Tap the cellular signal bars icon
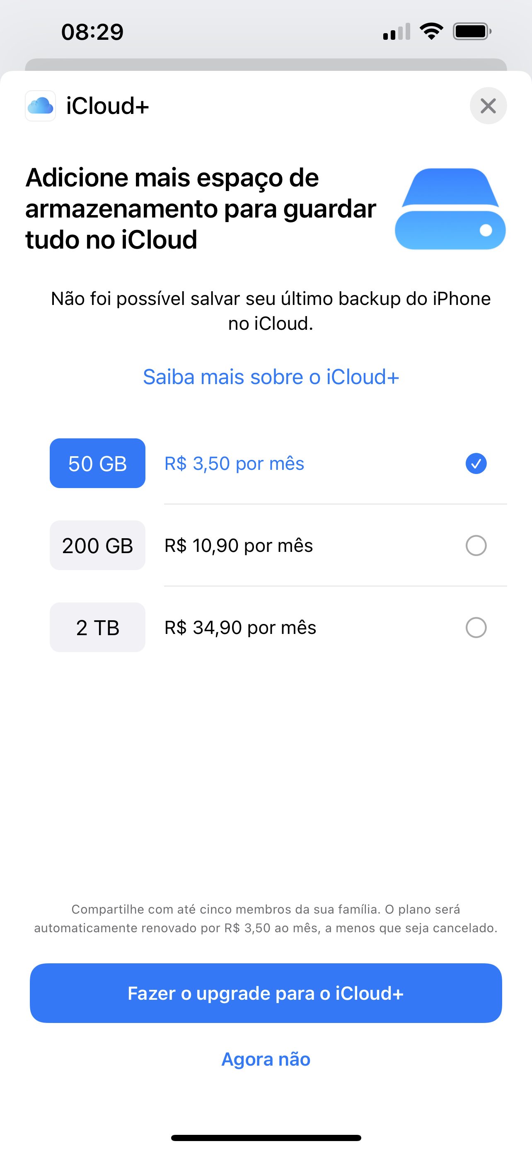Image resolution: width=532 pixels, height=1151 pixels. (396, 32)
